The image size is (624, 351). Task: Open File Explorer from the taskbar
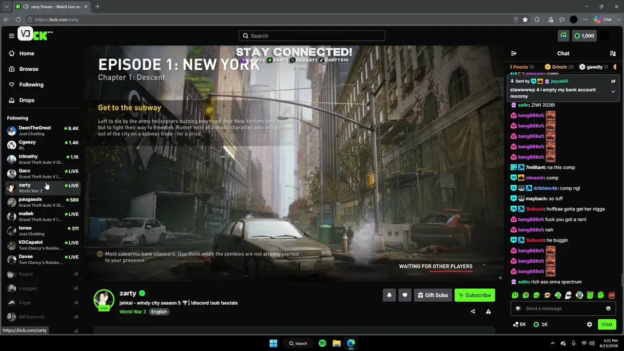336,343
